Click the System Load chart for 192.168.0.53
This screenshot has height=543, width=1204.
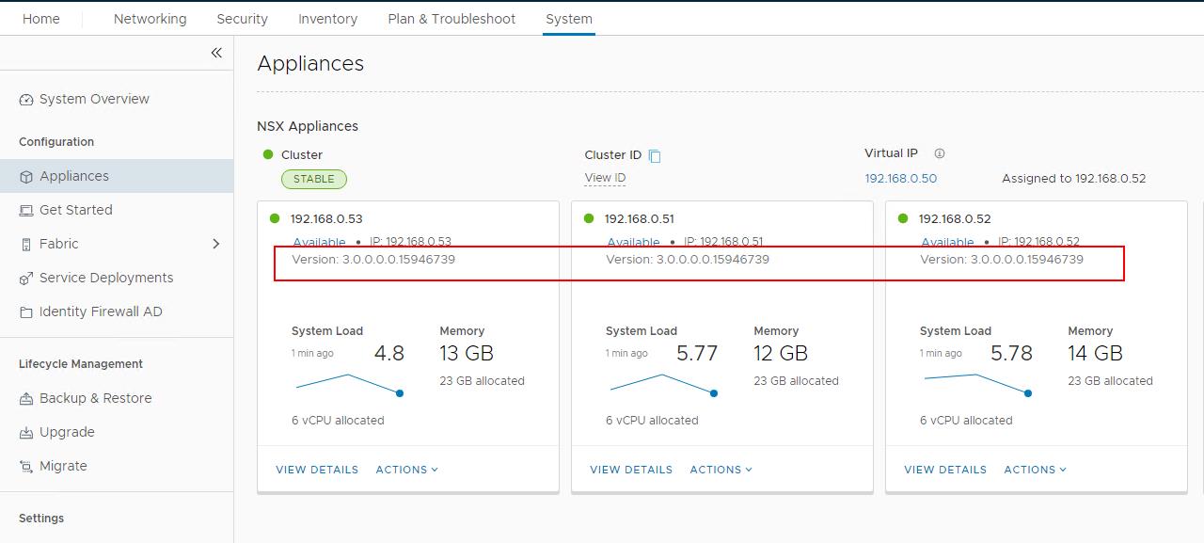click(x=350, y=384)
